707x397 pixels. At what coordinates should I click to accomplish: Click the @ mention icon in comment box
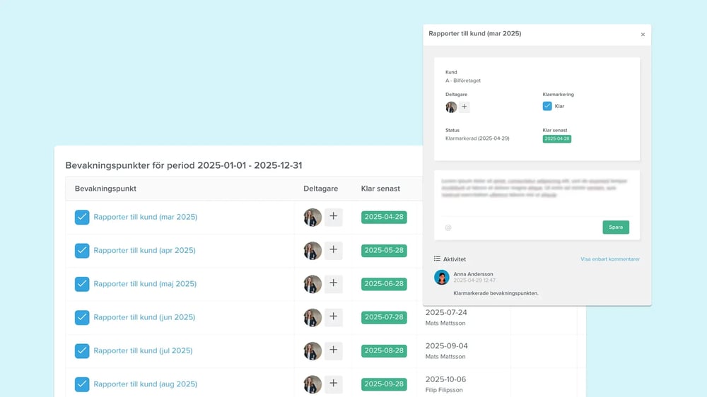(448, 227)
